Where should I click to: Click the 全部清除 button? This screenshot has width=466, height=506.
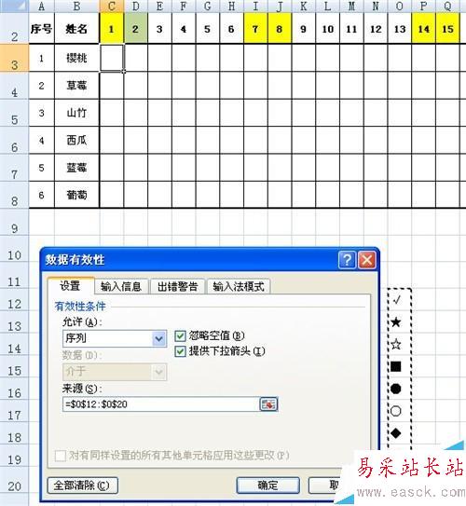83,485
